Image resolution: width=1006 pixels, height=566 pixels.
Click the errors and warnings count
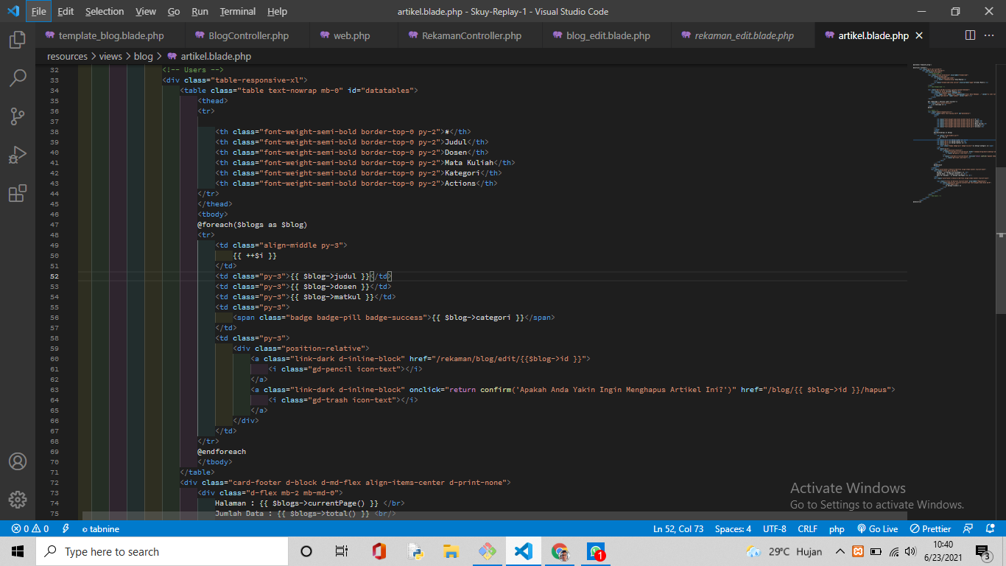pyautogui.click(x=29, y=529)
